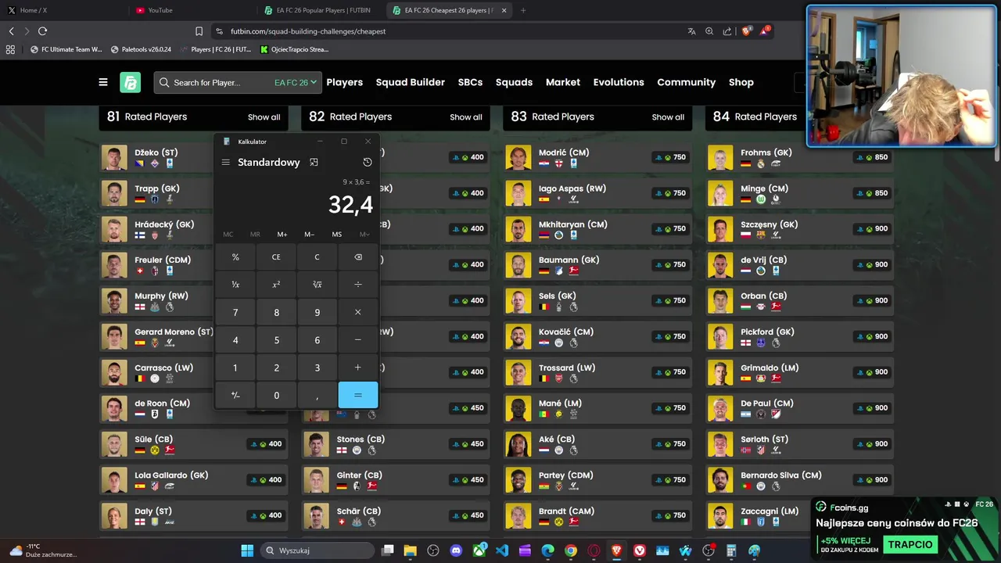Image resolution: width=1001 pixels, height=563 pixels.
Task: Go to FUTBIN green logo home
Action: click(x=130, y=82)
